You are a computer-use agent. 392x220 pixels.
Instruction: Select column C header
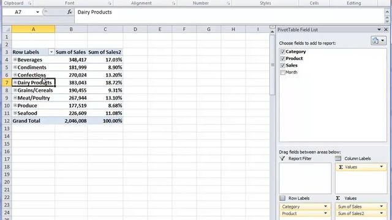click(105, 29)
